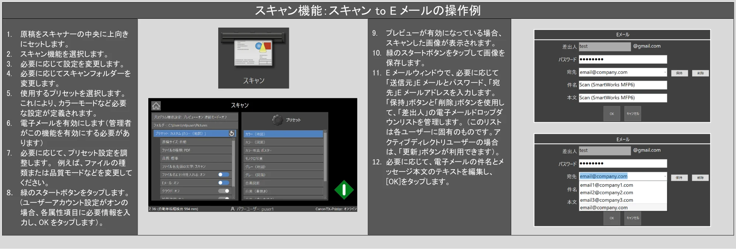Click 保持 in the upper Eメール dialog

click(679, 73)
